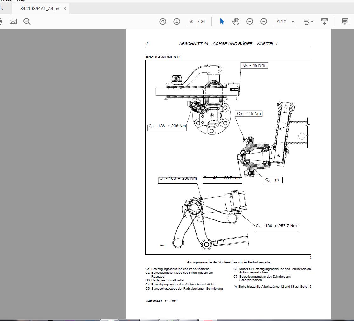The image size is (354, 321).
Task: Edit the page number field showing 50
Action: click(x=191, y=21)
